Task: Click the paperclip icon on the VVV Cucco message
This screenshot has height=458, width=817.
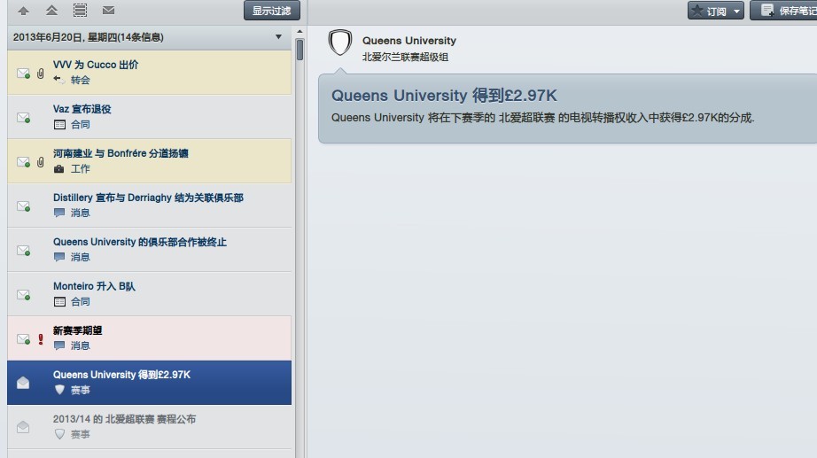Action: coord(40,73)
